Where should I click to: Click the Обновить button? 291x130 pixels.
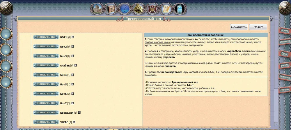239,27
